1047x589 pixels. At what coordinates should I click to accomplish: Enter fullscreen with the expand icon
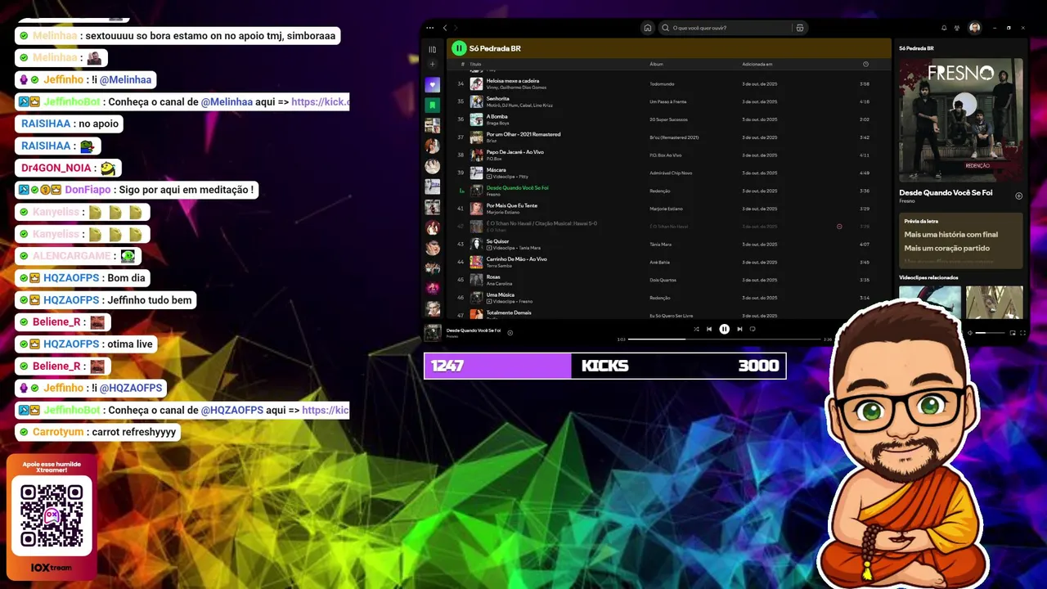1022,333
